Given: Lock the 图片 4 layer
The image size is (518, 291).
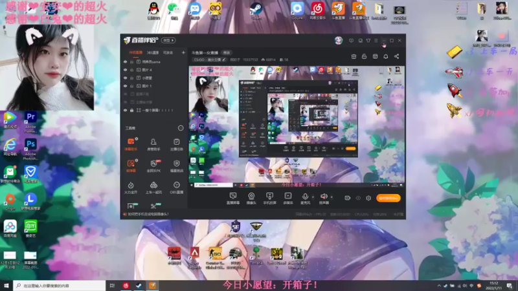Looking at the screenshot, I should tap(132, 70).
